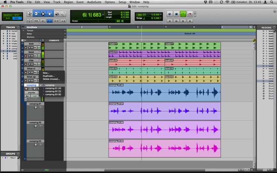Solo the kick track
Viewport: 277px width, 173px height.
tap(30, 48)
